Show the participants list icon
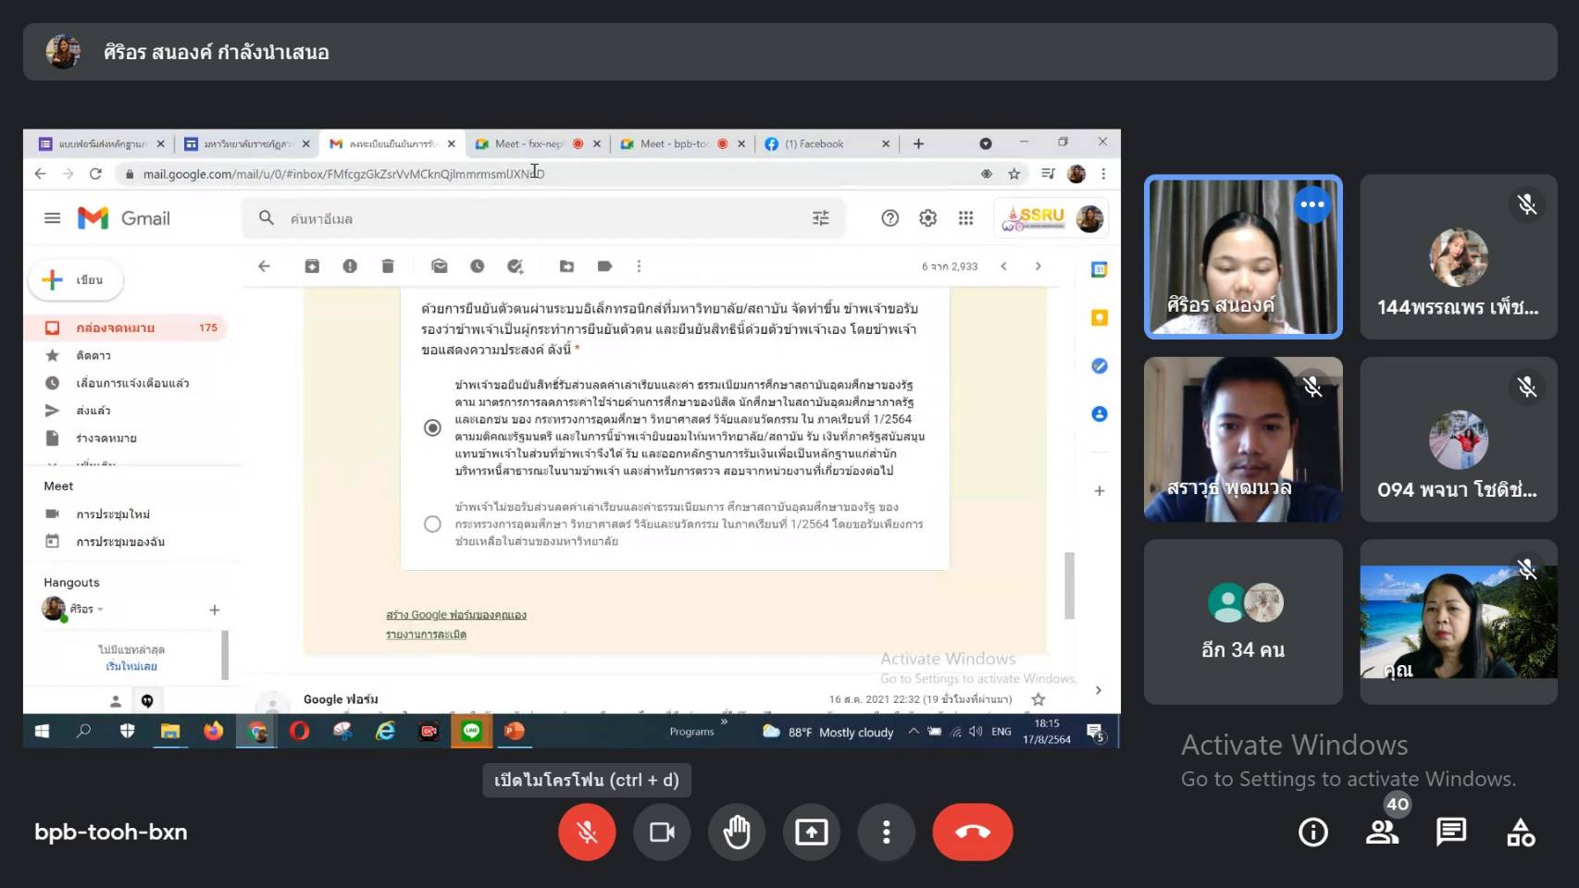Image resolution: width=1579 pixels, height=888 pixels. click(x=1382, y=832)
